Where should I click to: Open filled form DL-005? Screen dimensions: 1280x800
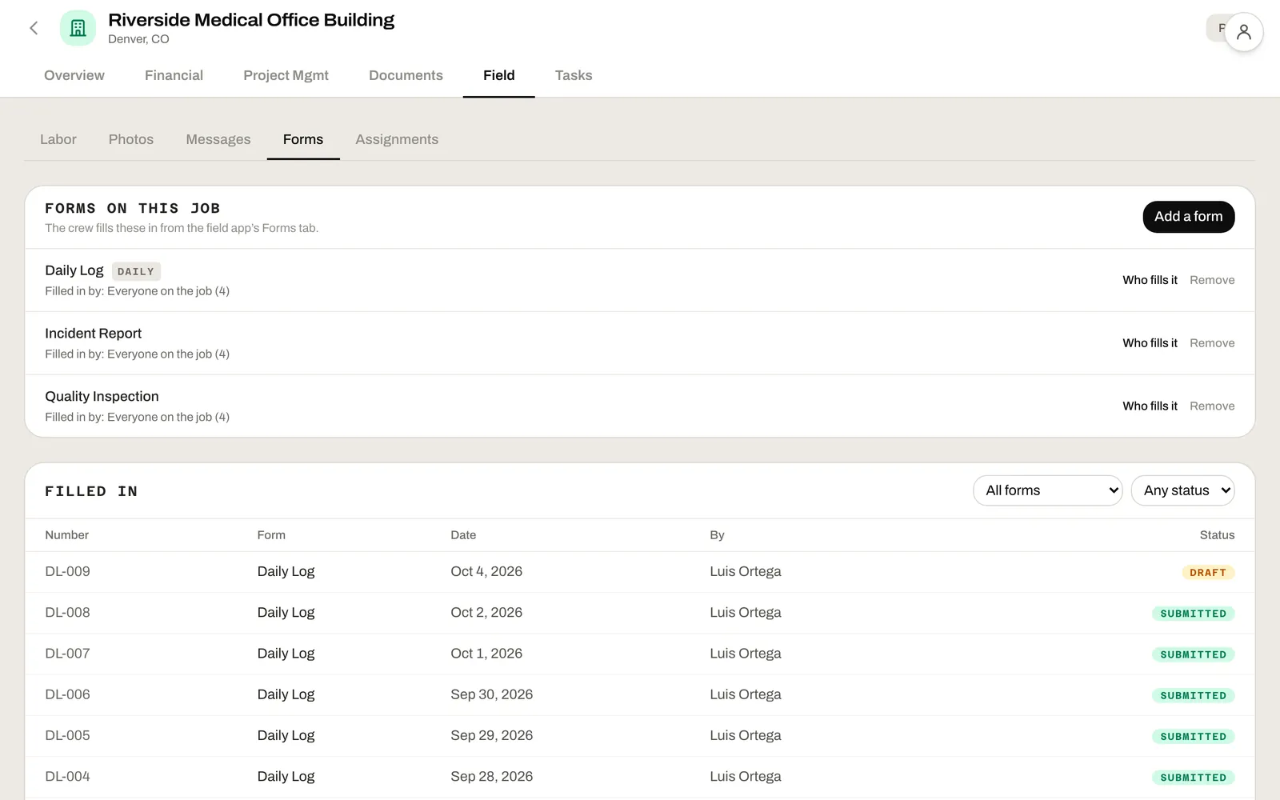click(x=640, y=736)
